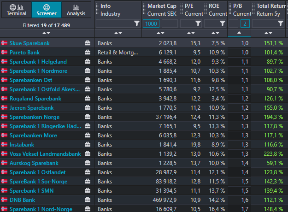Click briefcase icon for Sparebank 1 Helgeland
The height and width of the screenshot is (212, 288).
[88, 61]
